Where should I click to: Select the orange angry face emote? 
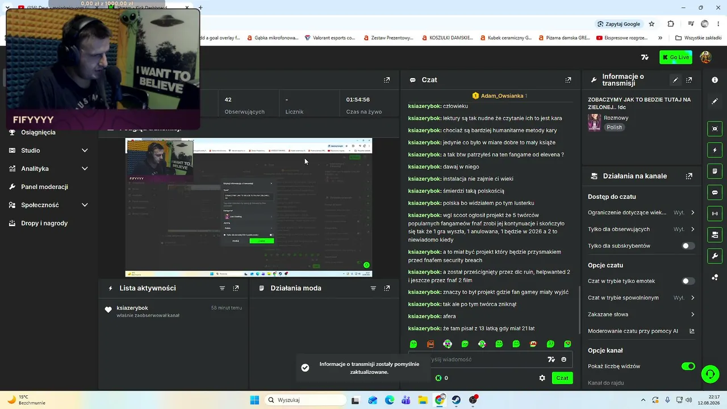coord(431,344)
